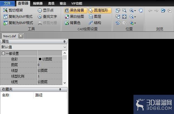The height and width of the screenshot is (114, 174).
Task: Click the 线型比例 value 1
Action: 50,76
